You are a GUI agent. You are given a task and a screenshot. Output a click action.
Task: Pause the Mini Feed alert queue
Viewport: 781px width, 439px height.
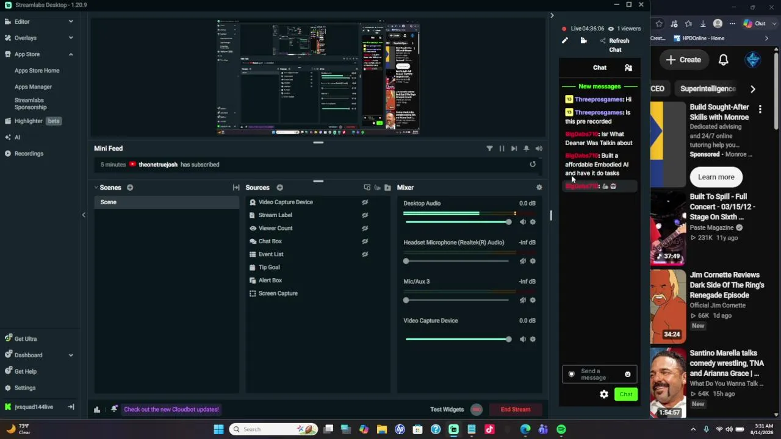tap(502, 148)
